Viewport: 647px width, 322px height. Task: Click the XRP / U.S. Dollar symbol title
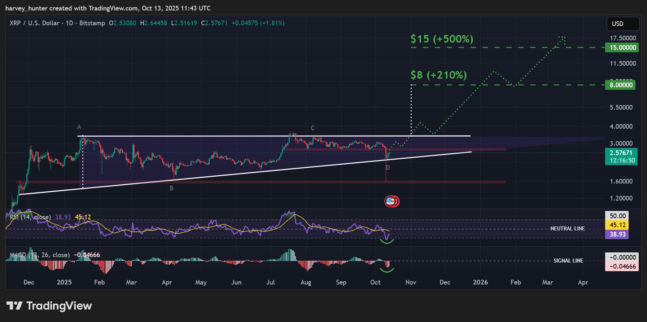coord(35,23)
